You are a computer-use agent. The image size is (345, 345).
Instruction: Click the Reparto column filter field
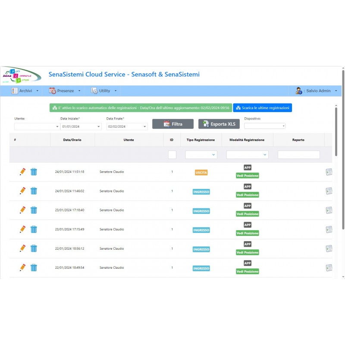(x=298, y=155)
